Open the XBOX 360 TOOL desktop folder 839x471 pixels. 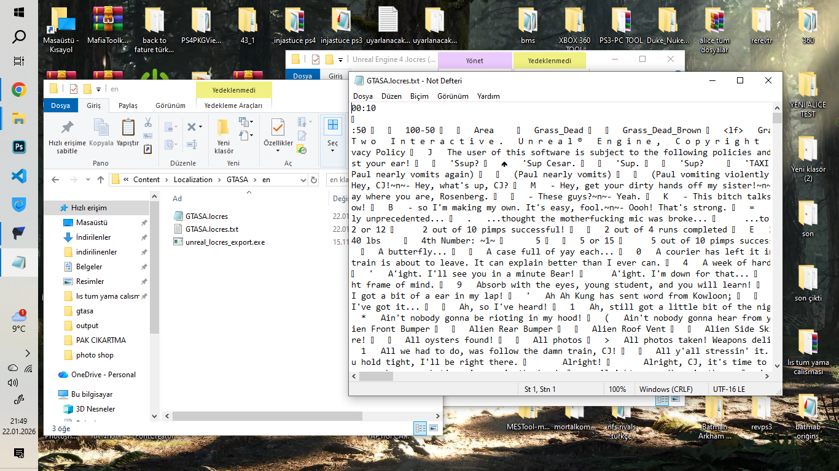574,29
